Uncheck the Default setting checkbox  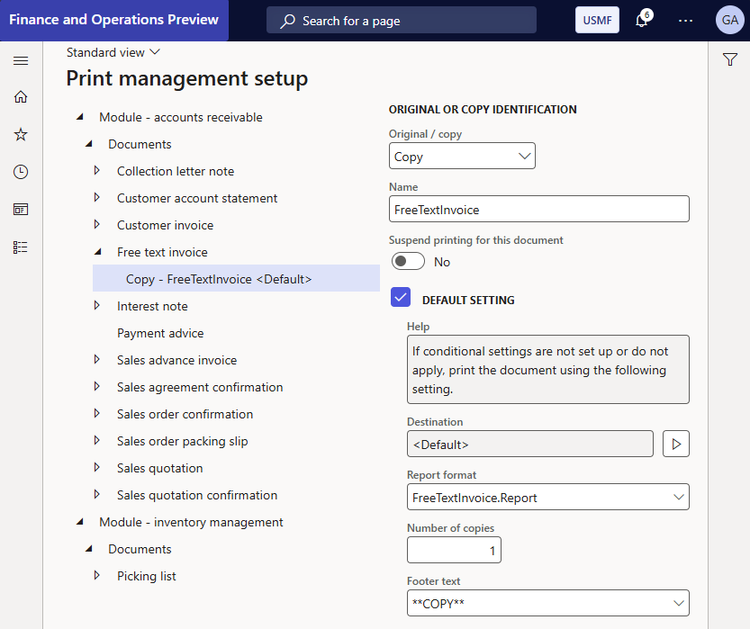point(401,299)
